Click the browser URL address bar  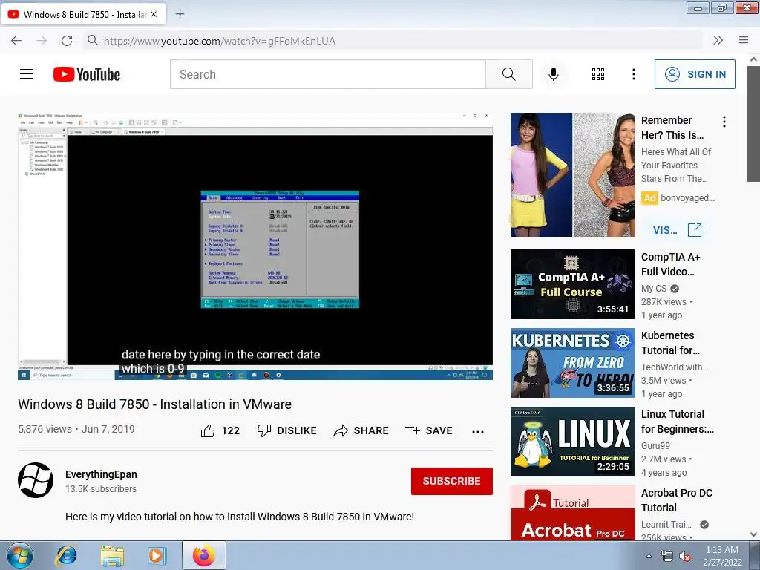pos(393,41)
